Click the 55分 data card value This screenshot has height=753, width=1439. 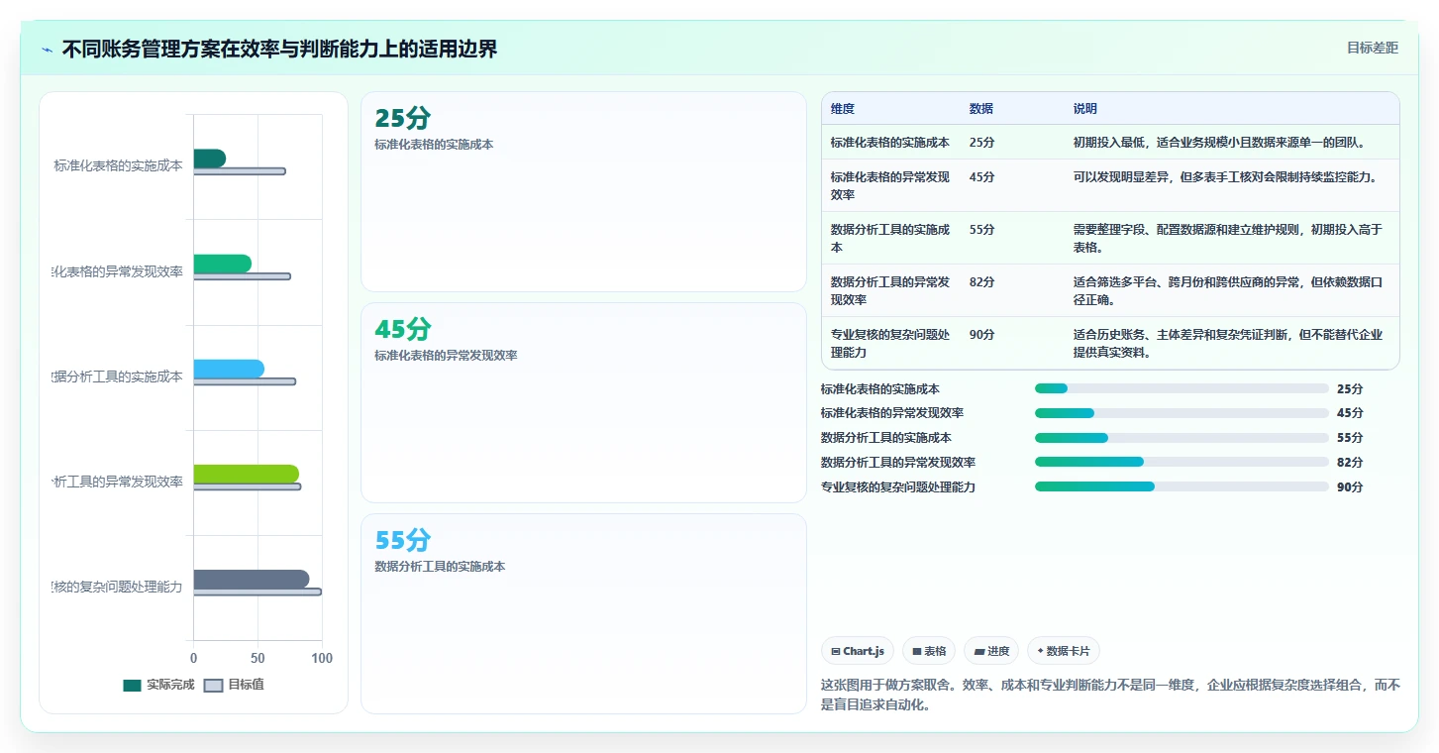point(403,541)
